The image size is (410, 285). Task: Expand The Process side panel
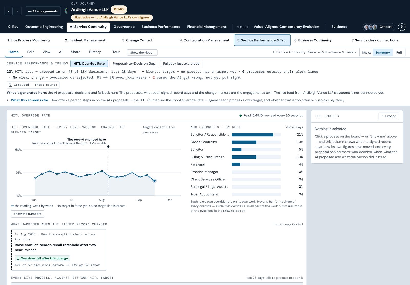coord(389,116)
